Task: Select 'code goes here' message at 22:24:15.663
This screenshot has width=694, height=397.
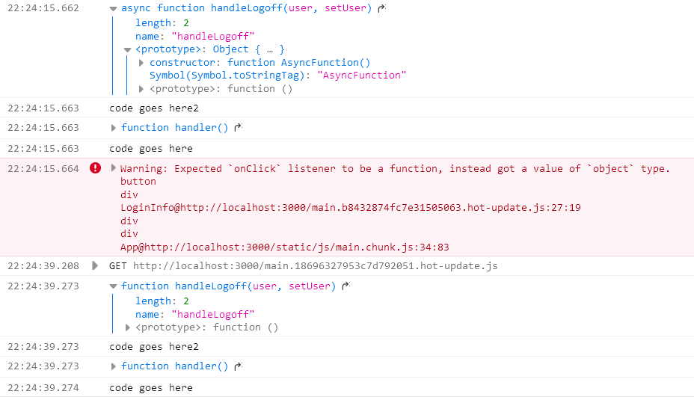Action: [x=151, y=149]
